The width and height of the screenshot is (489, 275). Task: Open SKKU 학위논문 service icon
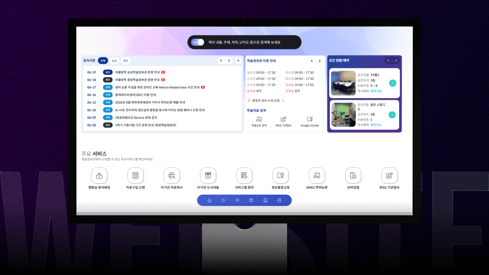click(317, 175)
